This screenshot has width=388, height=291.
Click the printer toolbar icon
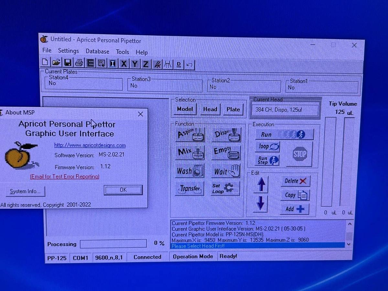79,63
